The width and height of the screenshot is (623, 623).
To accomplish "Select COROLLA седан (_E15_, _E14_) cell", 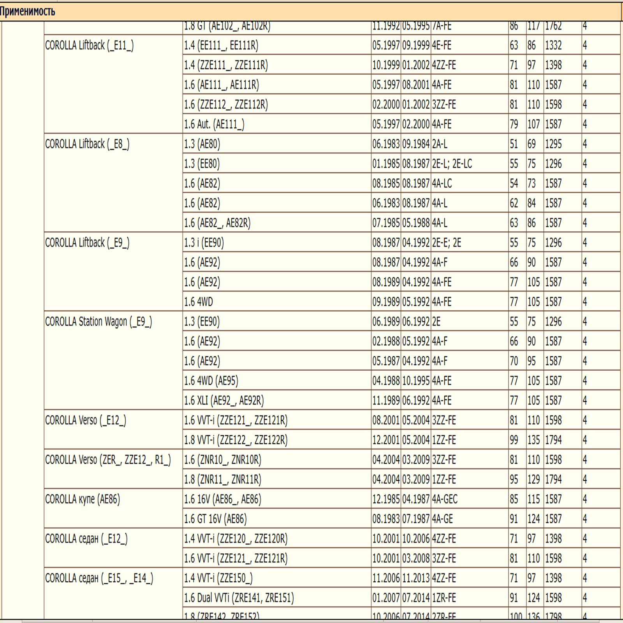I will [x=99, y=578].
